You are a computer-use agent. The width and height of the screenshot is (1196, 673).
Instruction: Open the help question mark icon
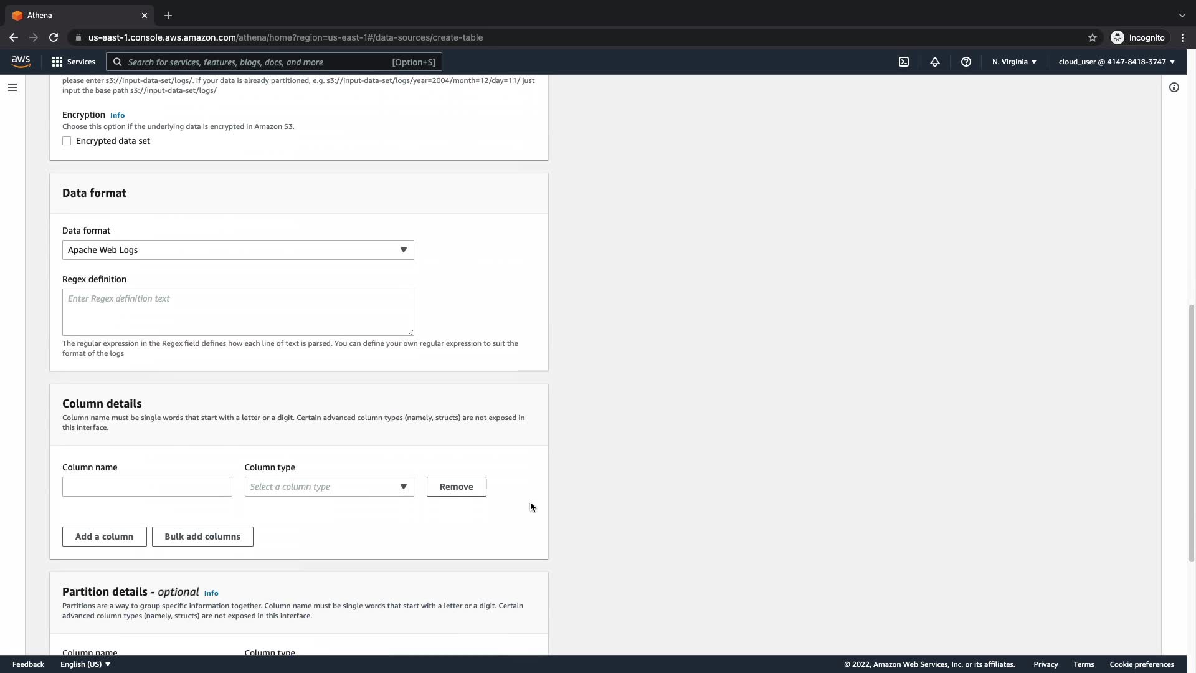966,62
